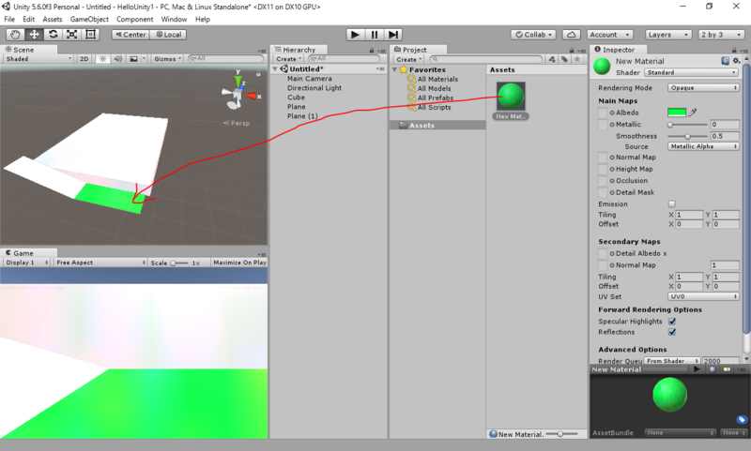
Task: Click the Step frame button
Action: pyautogui.click(x=392, y=35)
